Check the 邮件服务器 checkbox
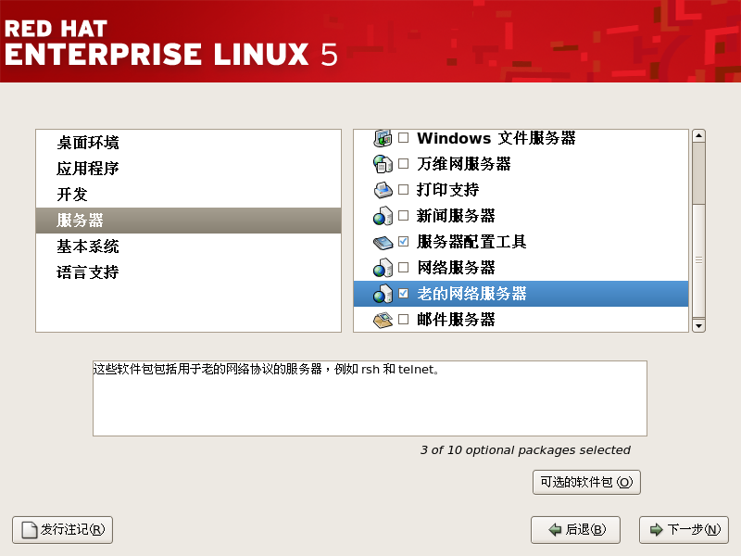 coord(403,320)
